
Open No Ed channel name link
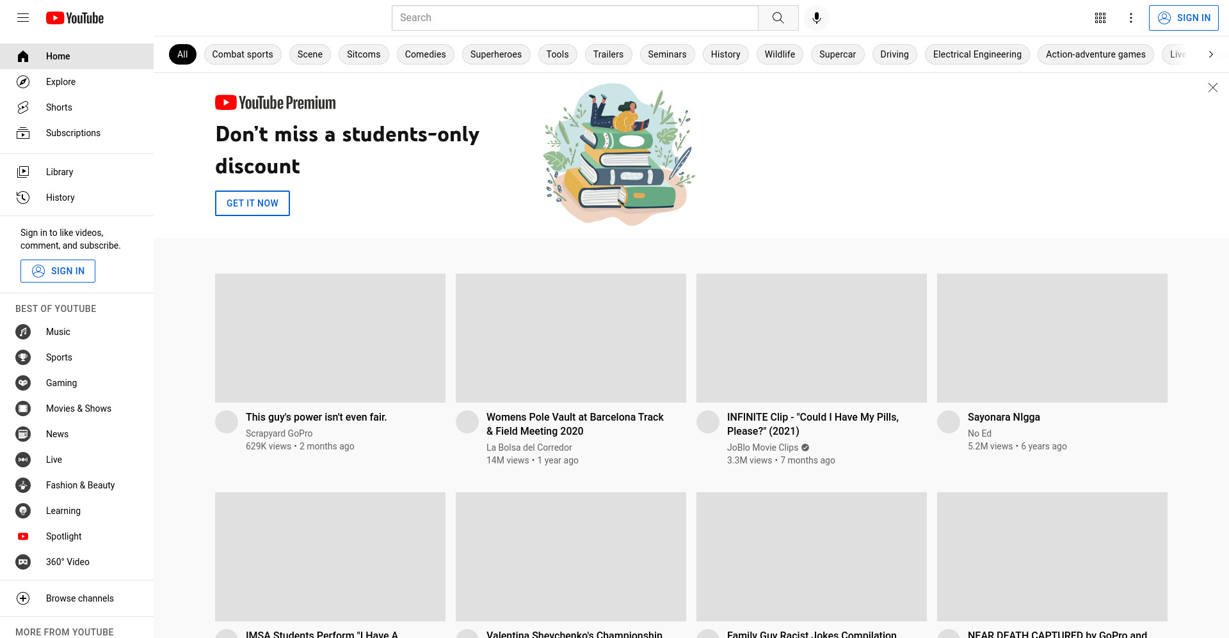(979, 433)
